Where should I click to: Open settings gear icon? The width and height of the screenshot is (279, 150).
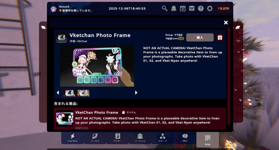pyautogui.click(x=210, y=8)
